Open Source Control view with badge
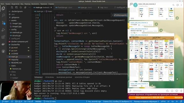184x103 pixels. (x=3, y=23)
